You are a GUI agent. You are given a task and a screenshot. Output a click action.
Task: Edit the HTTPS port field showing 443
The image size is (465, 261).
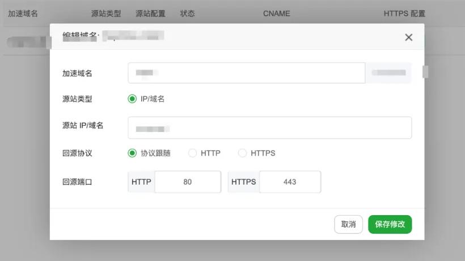point(290,182)
